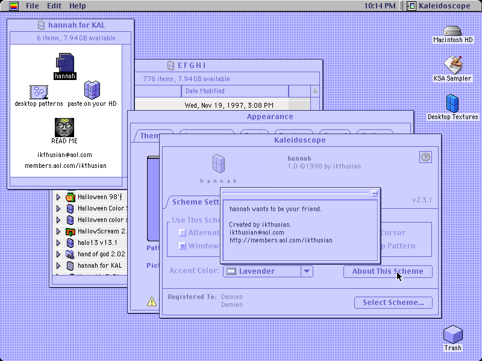
Task: Click 'hannah wants to be your friend.' text
Action: (275, 209)
